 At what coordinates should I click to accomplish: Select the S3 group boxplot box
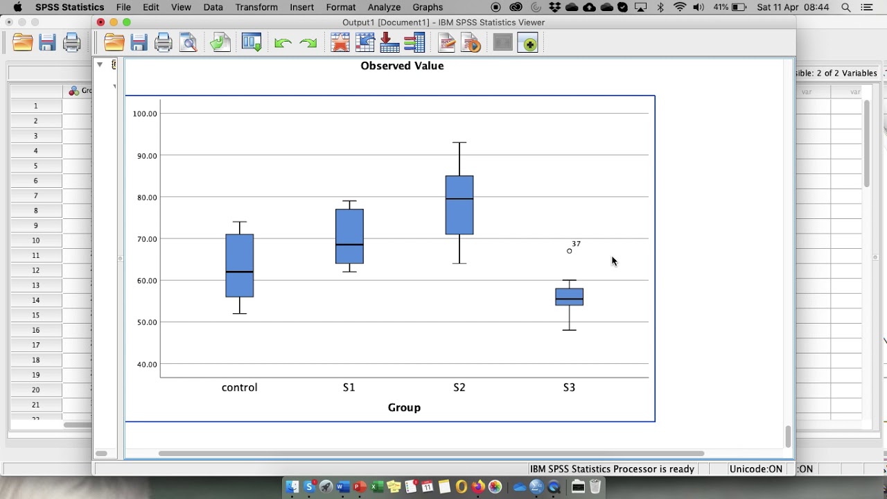tap(570, 297)
